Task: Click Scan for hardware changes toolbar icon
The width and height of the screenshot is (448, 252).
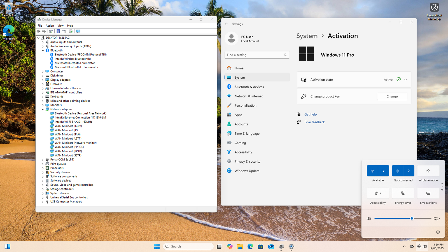Action: 78,31
